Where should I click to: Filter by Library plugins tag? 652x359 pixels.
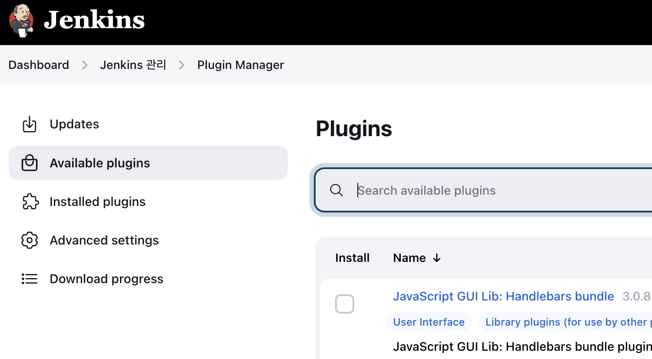[x=566, y=322]
